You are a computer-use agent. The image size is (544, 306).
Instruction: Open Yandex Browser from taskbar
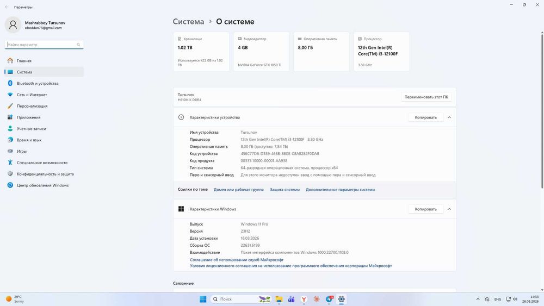304,299
